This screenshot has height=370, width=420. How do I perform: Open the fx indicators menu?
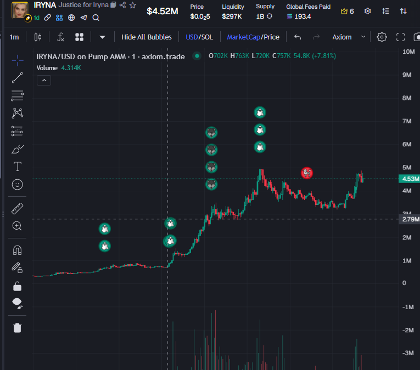point(60,37)
